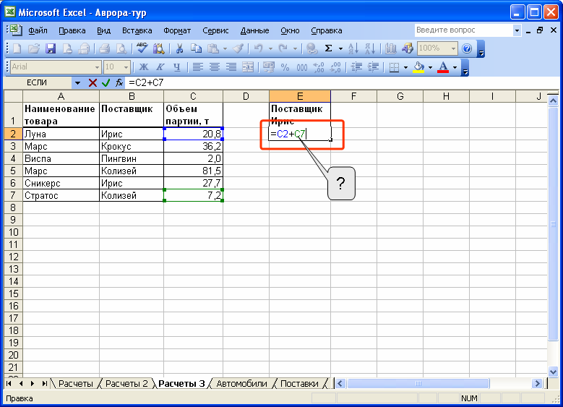Image resolution: width=563 pixels, height=407 pixels.
Task: Click the New workbook icon
Action: click(x=17, y=48)
